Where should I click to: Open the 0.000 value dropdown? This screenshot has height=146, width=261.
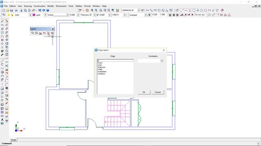click(78, 15)
